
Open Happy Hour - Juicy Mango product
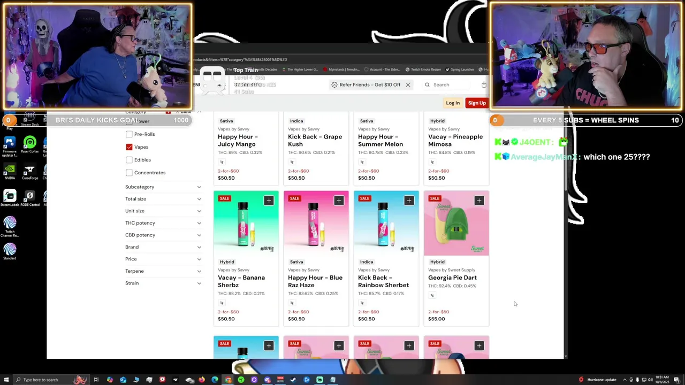pos(238,141)
